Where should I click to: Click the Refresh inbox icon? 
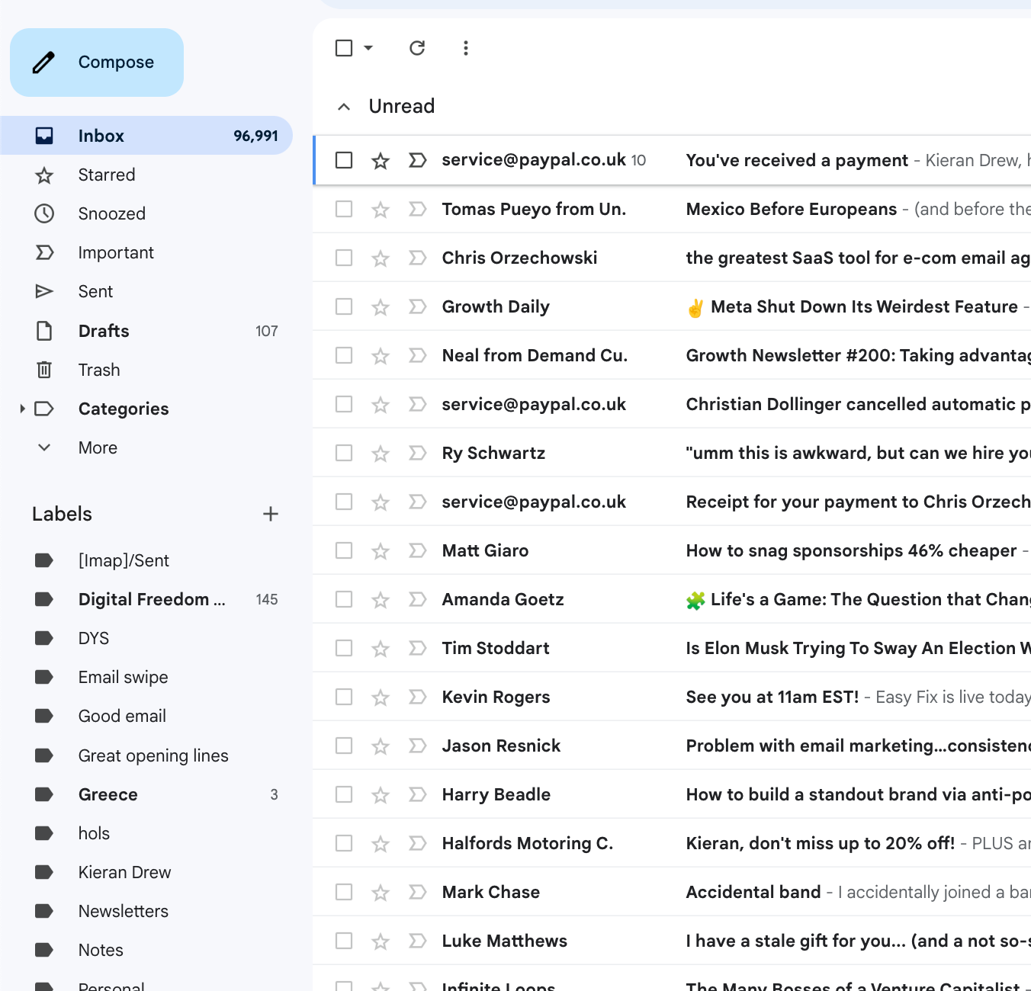417,48
